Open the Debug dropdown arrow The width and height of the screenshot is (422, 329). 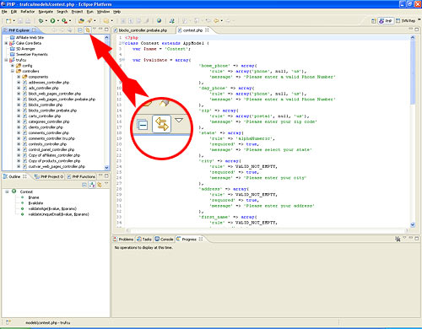[46, 21]
